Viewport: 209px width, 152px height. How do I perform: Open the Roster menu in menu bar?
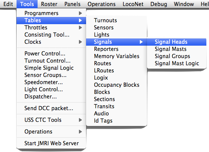pyautogui.click(x=49, y=4)
